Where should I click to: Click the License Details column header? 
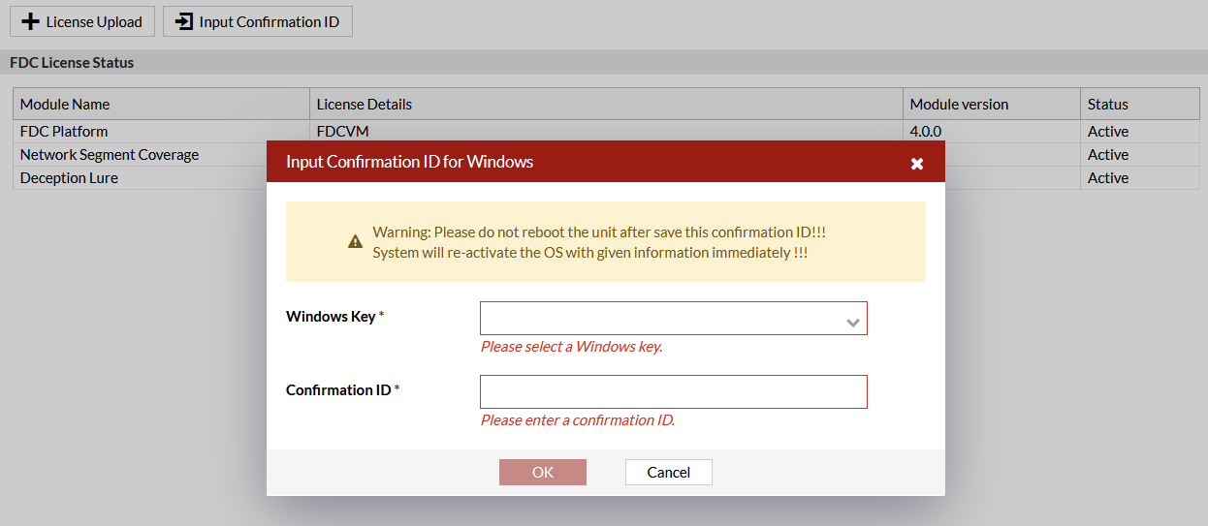tap(365, 105)
